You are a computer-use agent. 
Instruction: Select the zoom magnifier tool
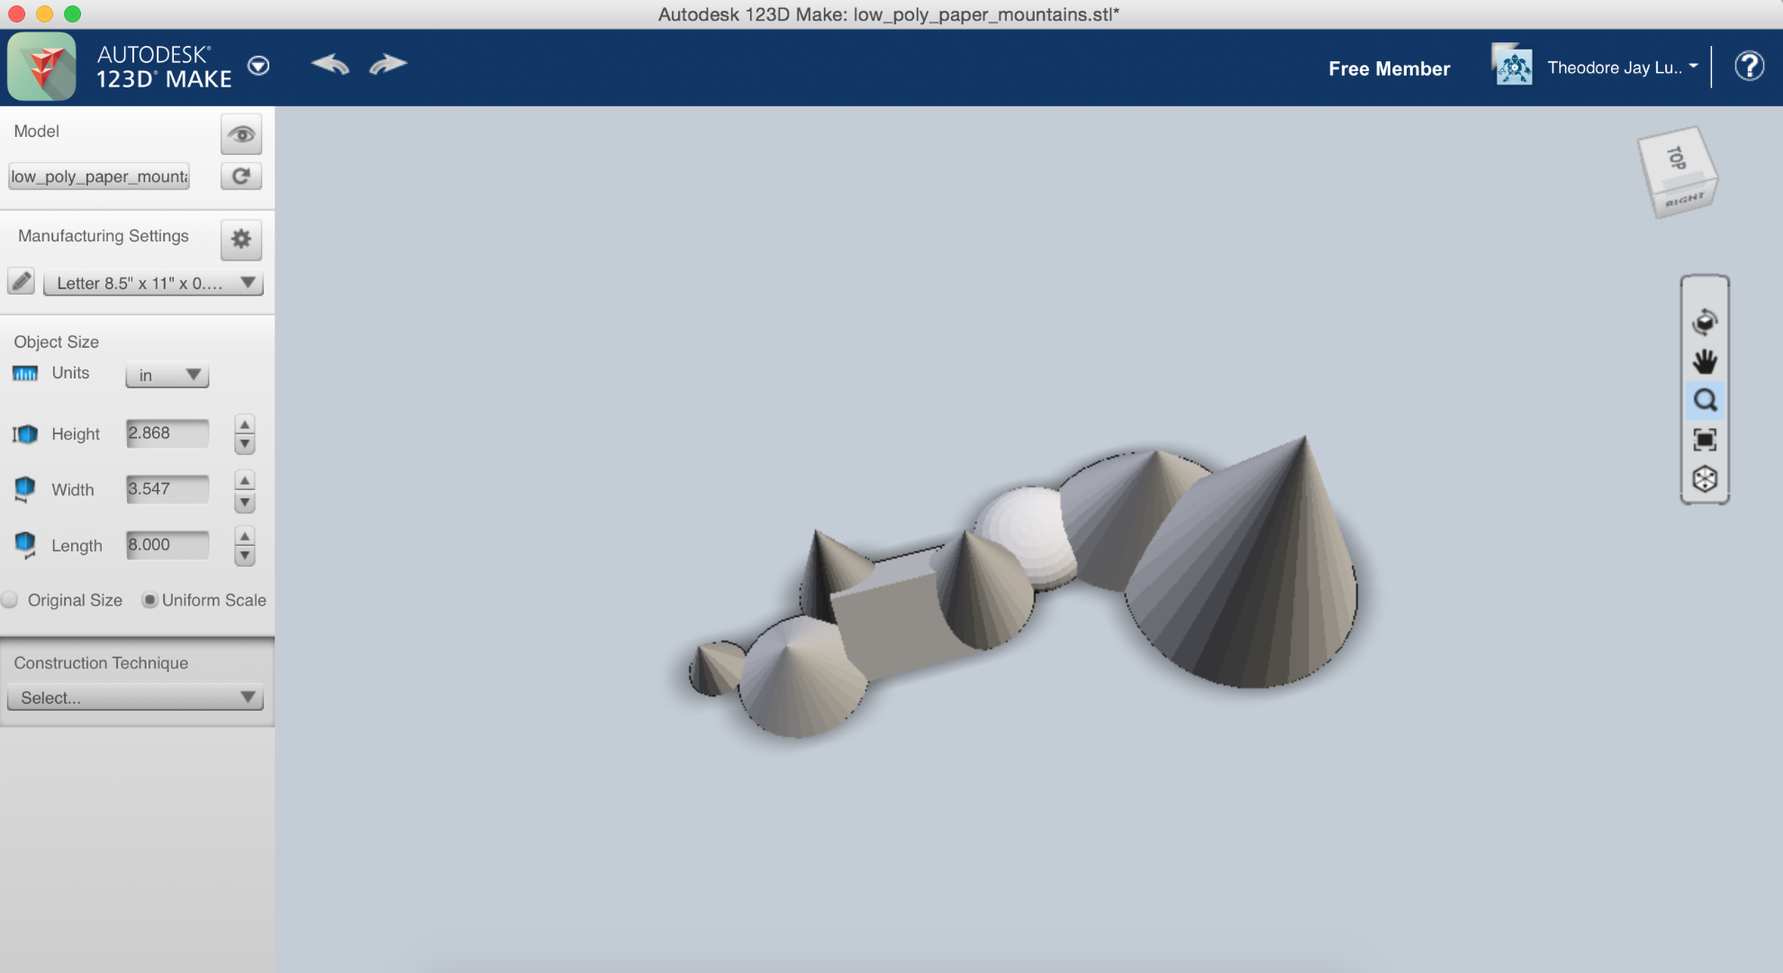click(1704, 400)
